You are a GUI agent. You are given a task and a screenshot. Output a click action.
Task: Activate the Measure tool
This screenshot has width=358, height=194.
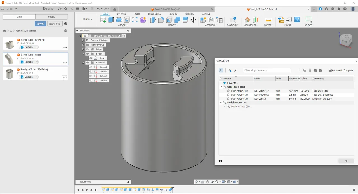[x=268, y=20]
